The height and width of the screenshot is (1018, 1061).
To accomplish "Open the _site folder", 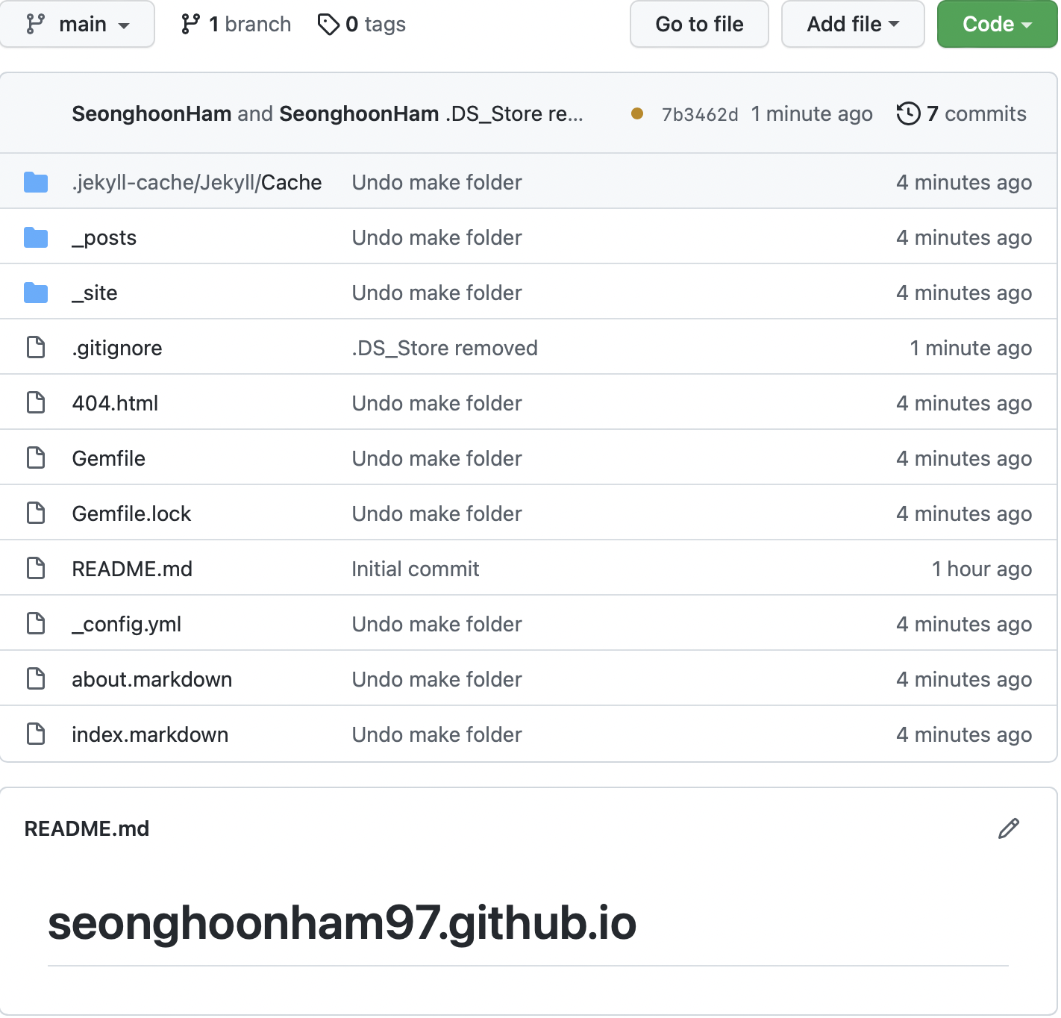I will coord(95,293).
